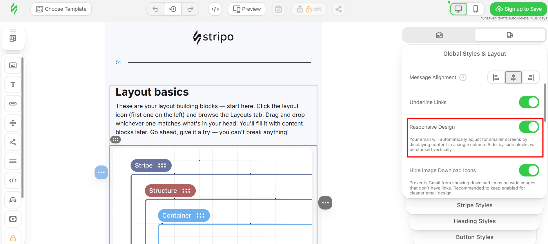
Task: Click the dark three-dot handle right of canvas
Action: coord(325,203)
